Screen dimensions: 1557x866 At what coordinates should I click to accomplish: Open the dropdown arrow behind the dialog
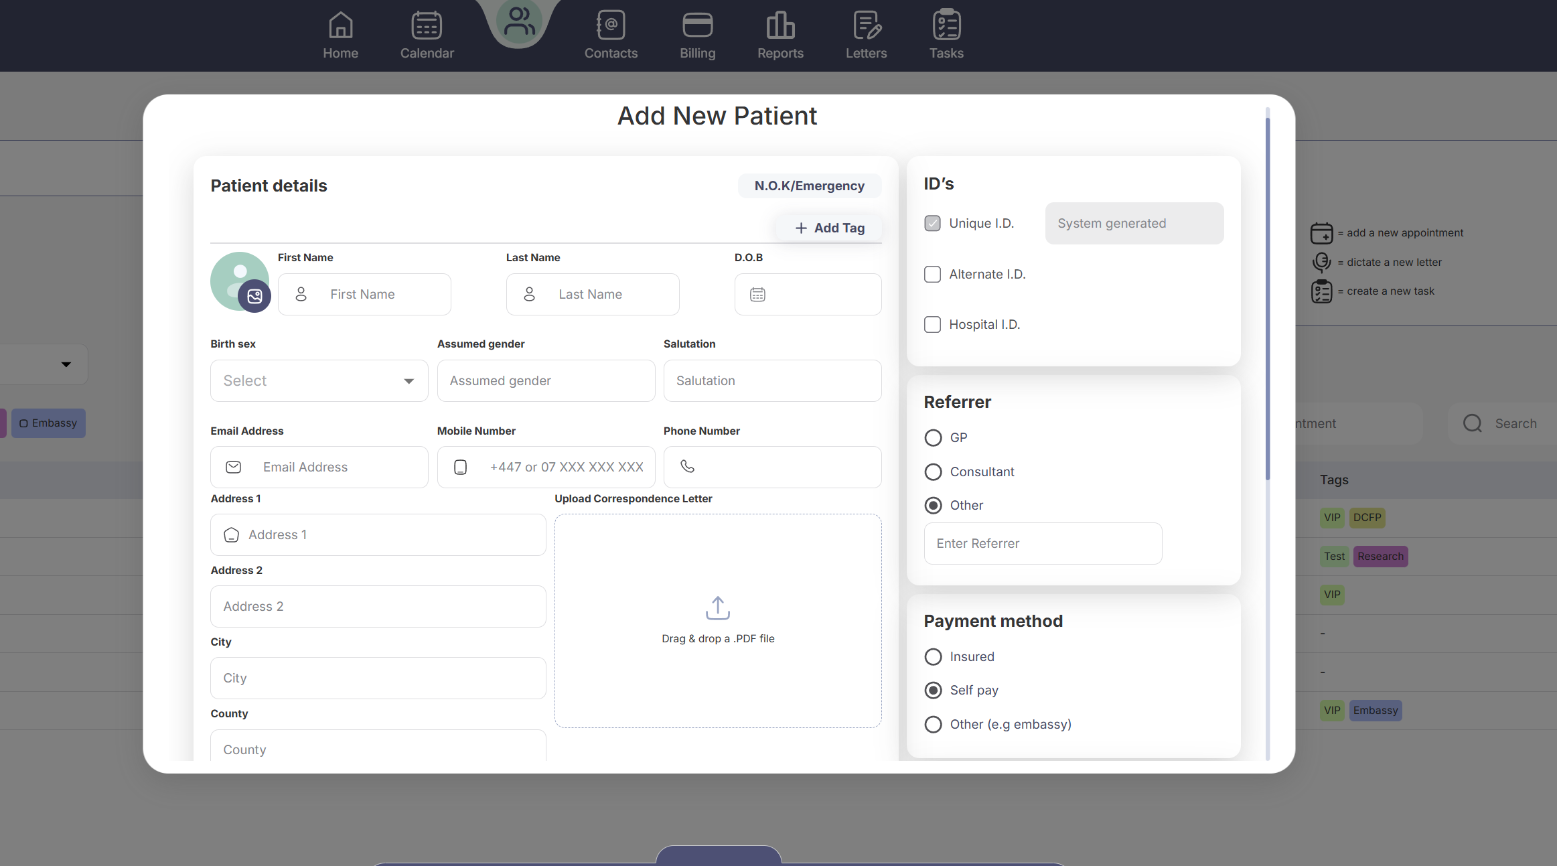66,364
